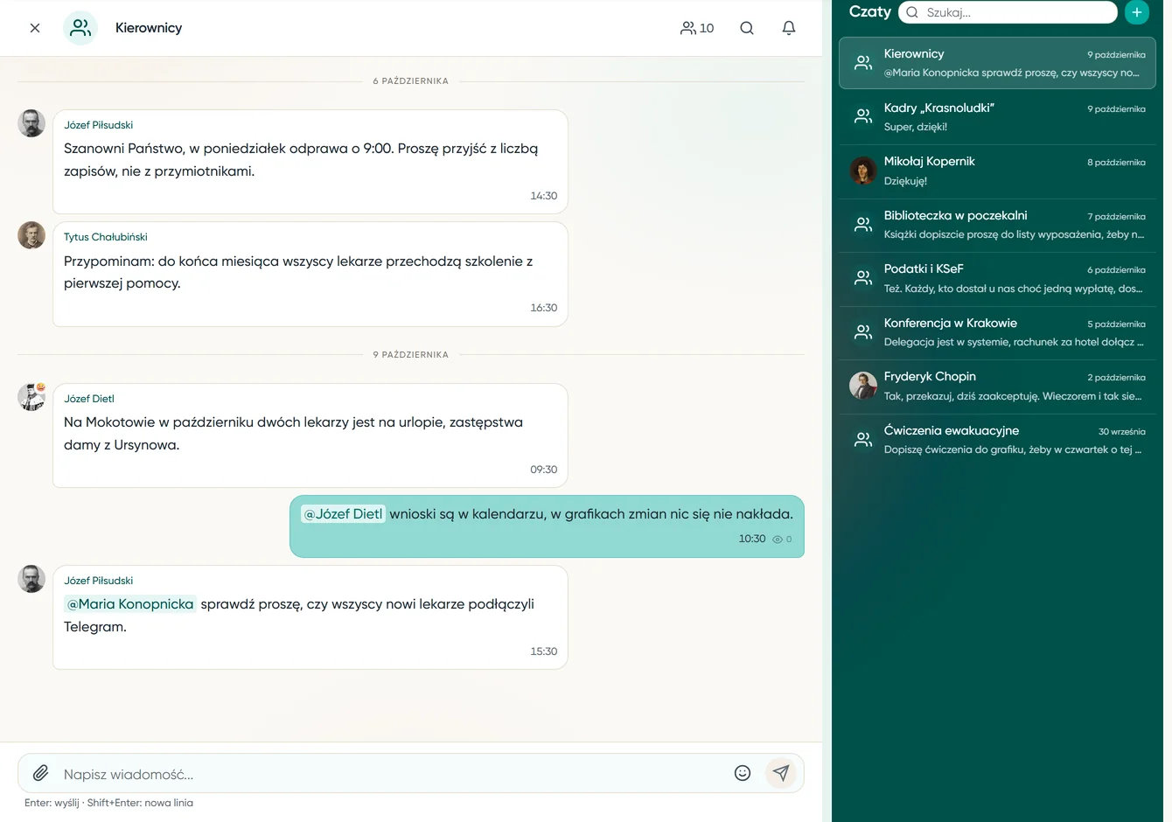1172x822 pixels.
Task: Open the Ćwiczenia ewakuacyjne chat
Action: pos(997,440)
